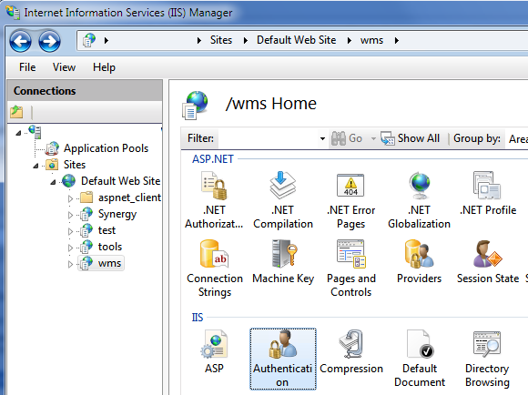Click the server node icon in tree
Image resolution: width=528 pixels, height=395 pixels.
[35, 132]
